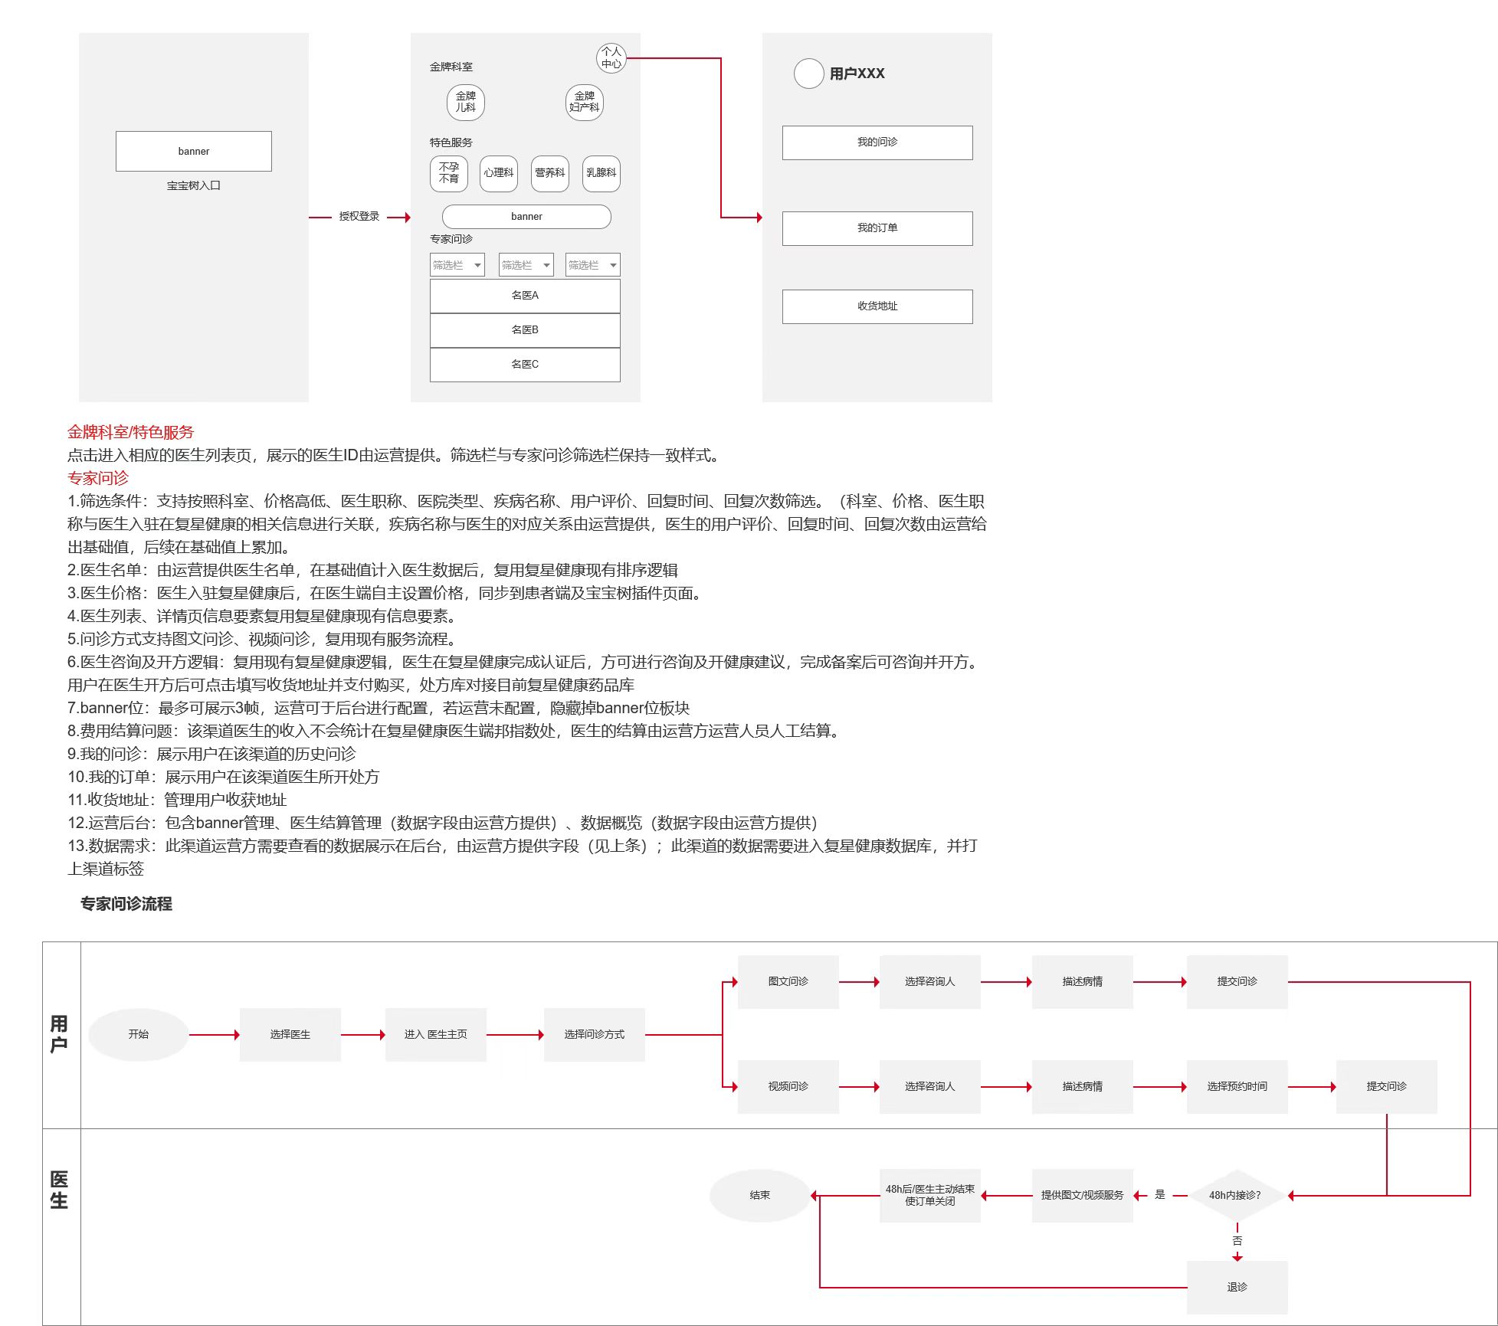
Task: Tap the 金牌儿科 department icon
Action: (x=465, y=102)
